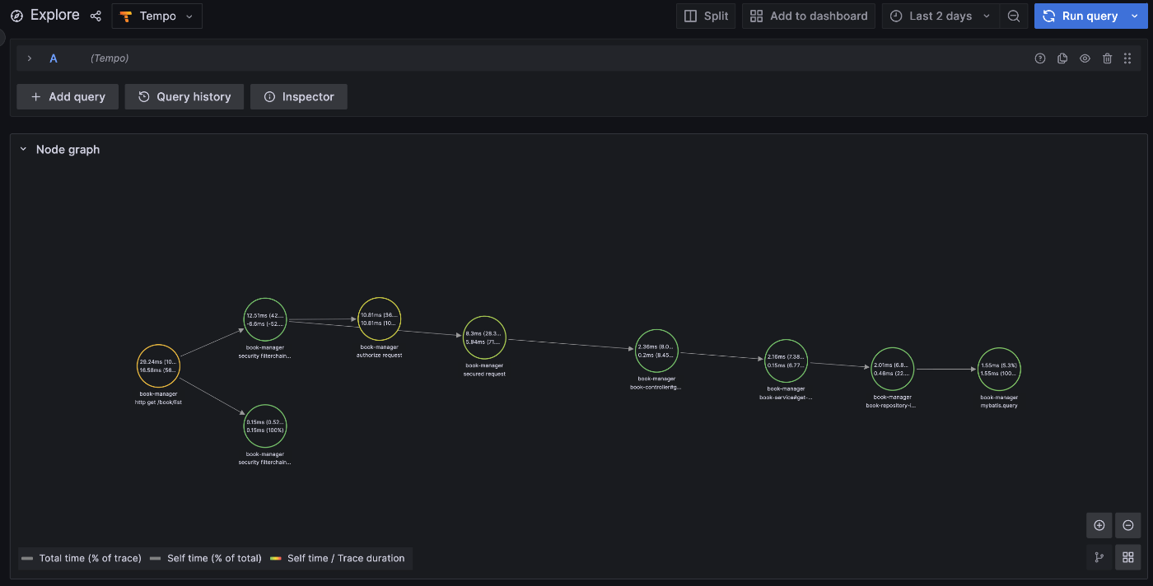Open the Run query interval dropdown arrow
Screen dimensions: 1153x586
(x=1135, y=16)
